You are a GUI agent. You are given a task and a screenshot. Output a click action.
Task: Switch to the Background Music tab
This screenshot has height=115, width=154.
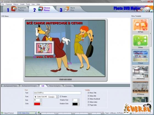[x=10, y=86]
